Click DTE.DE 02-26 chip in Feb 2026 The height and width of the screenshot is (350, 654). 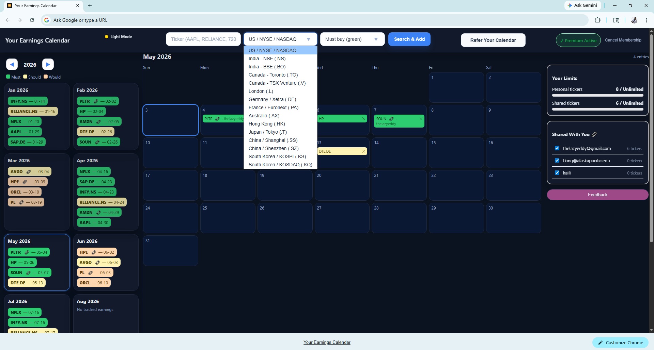pos(96,132)
